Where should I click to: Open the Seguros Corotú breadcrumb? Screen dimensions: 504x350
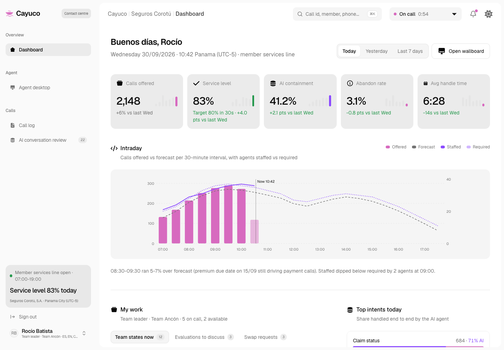[151, 14]
